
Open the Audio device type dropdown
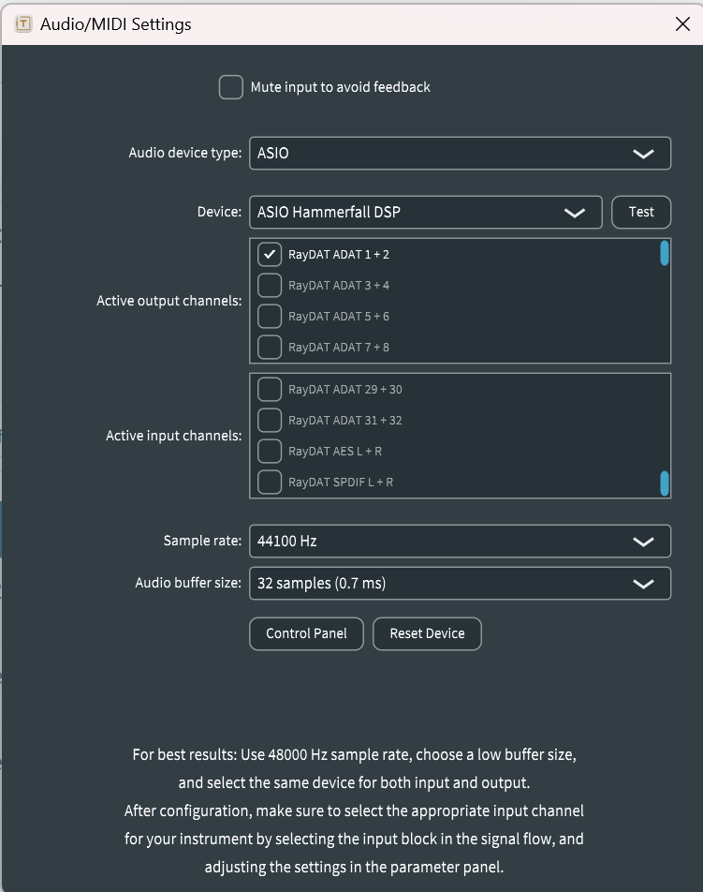click(460, 154)
